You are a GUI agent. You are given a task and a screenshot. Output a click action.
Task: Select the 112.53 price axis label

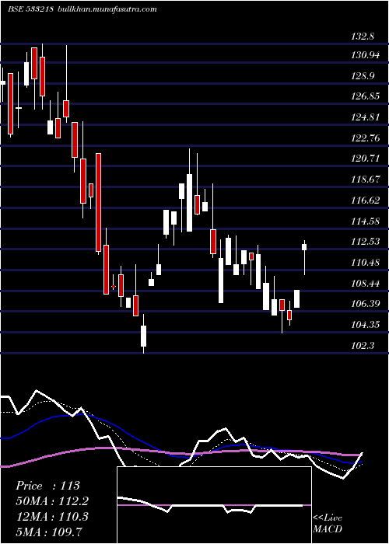[x=366, y=242]
